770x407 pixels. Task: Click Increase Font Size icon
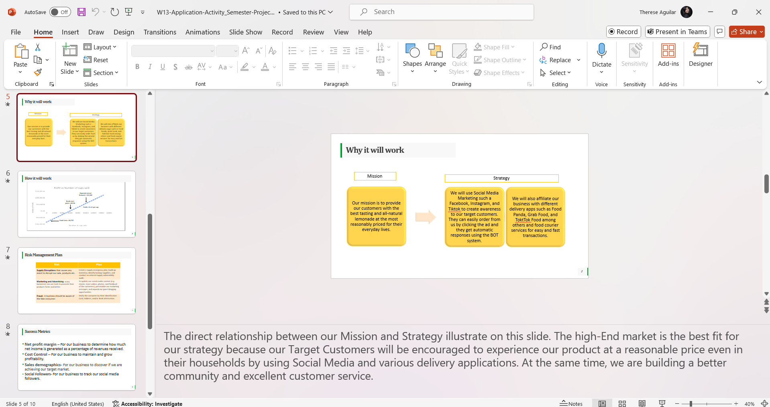[246, 51]
